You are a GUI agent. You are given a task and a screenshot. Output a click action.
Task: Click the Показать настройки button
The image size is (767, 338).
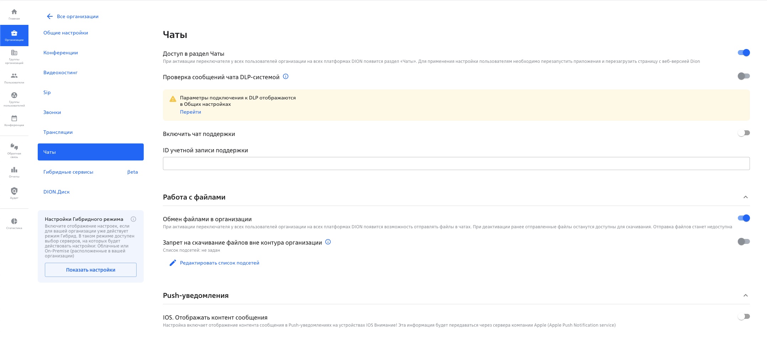click(91, 270)
